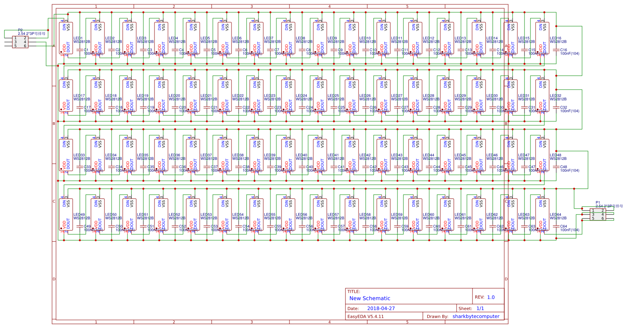Select the LED16 designator text

(556, 38)
